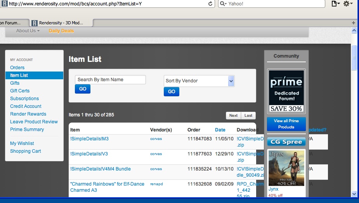This screenshot has height=203, width=359.
Task: Reload the page with the refresh icon
Action: tap(210, 3)
